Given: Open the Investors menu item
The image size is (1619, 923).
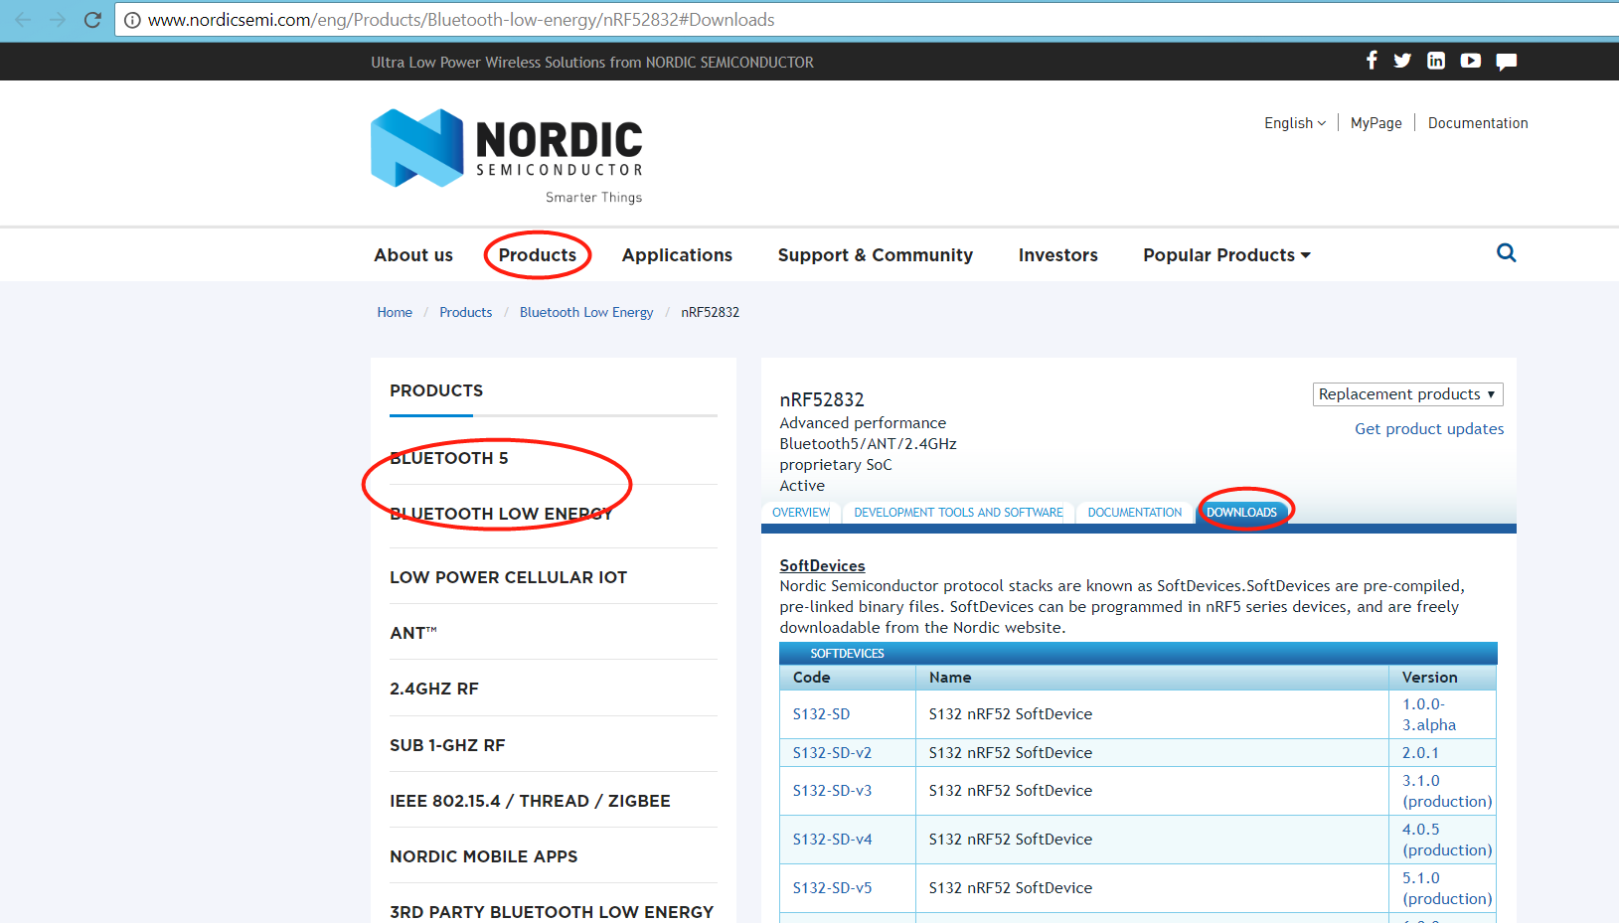Looking at the screenshot, I should point(1058,255).
